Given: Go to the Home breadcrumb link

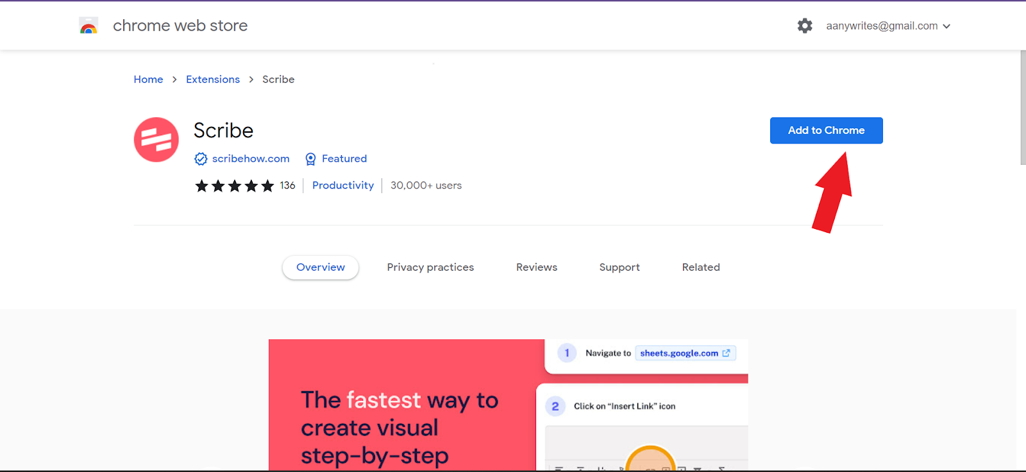Looking at the screenshot, I should (148, 80).
